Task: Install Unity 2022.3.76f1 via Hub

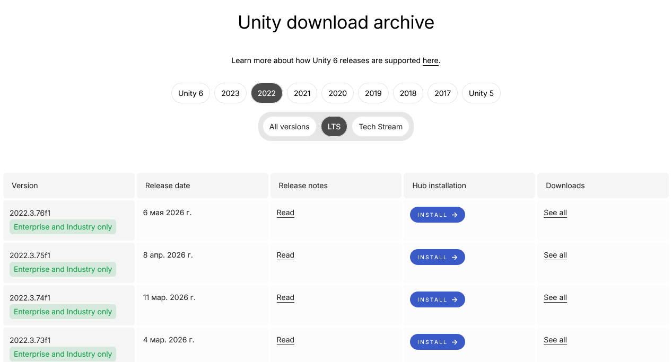Action: (x=437, y=215)
